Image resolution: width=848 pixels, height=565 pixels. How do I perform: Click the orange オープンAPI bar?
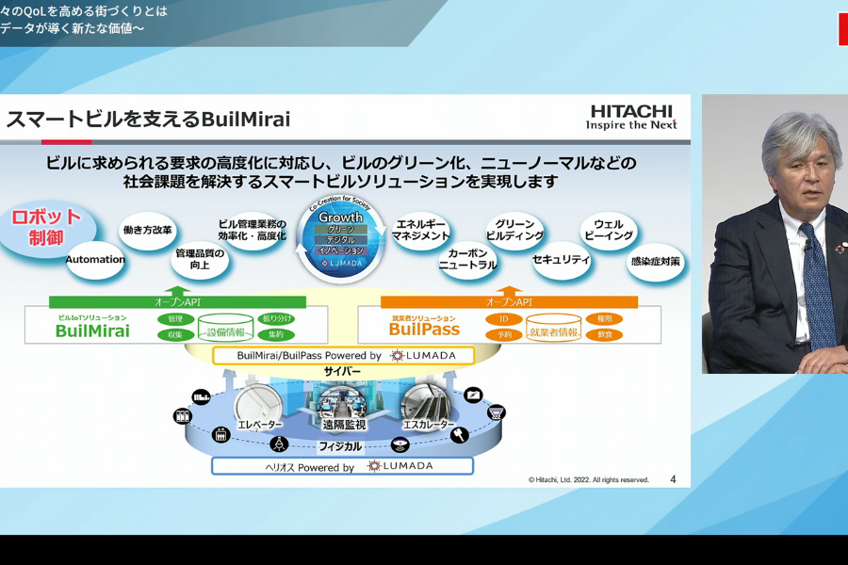[x=509, y=302]
